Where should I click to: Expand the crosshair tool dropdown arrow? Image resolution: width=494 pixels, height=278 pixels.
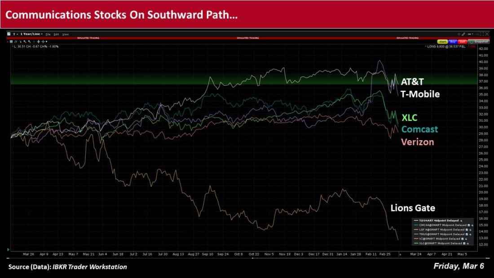[47, 42]
